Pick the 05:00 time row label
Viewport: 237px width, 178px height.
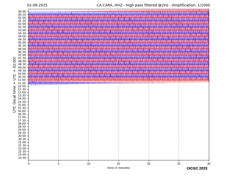pos(22,43)
